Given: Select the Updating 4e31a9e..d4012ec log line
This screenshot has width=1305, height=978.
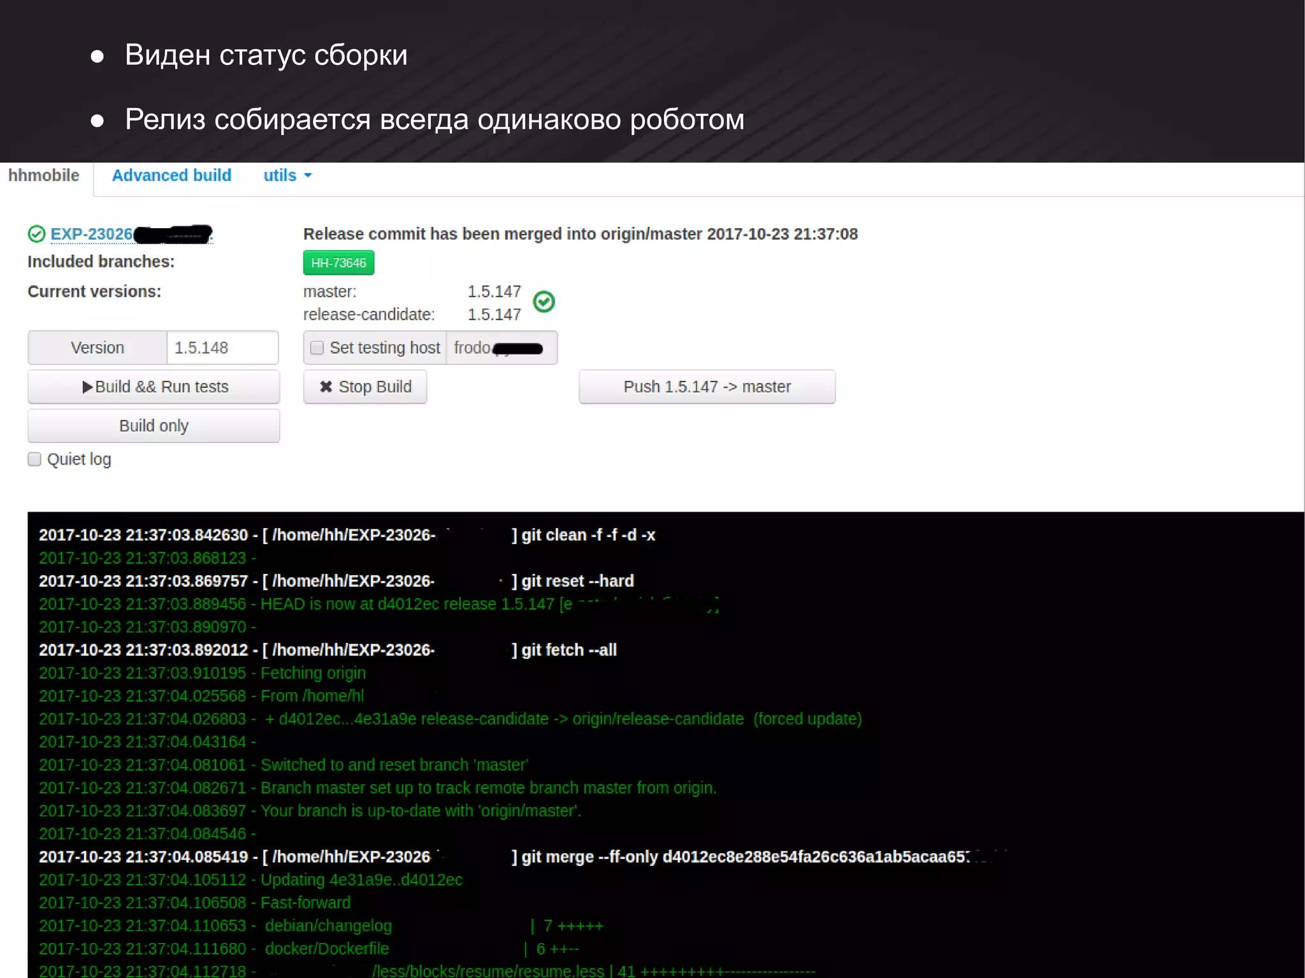Looking at the screenshot, I should (x=251, y=879).
